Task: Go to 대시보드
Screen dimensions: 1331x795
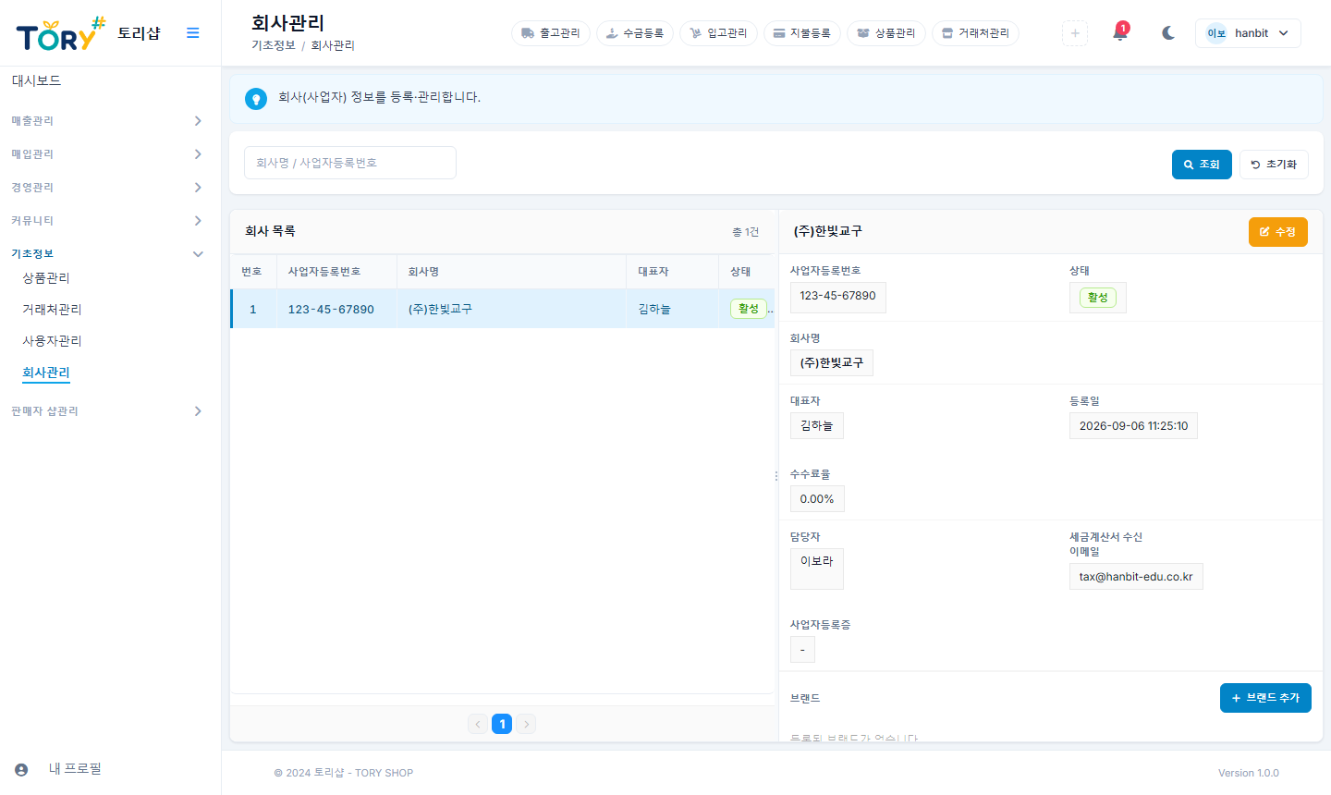Action: 37,80
